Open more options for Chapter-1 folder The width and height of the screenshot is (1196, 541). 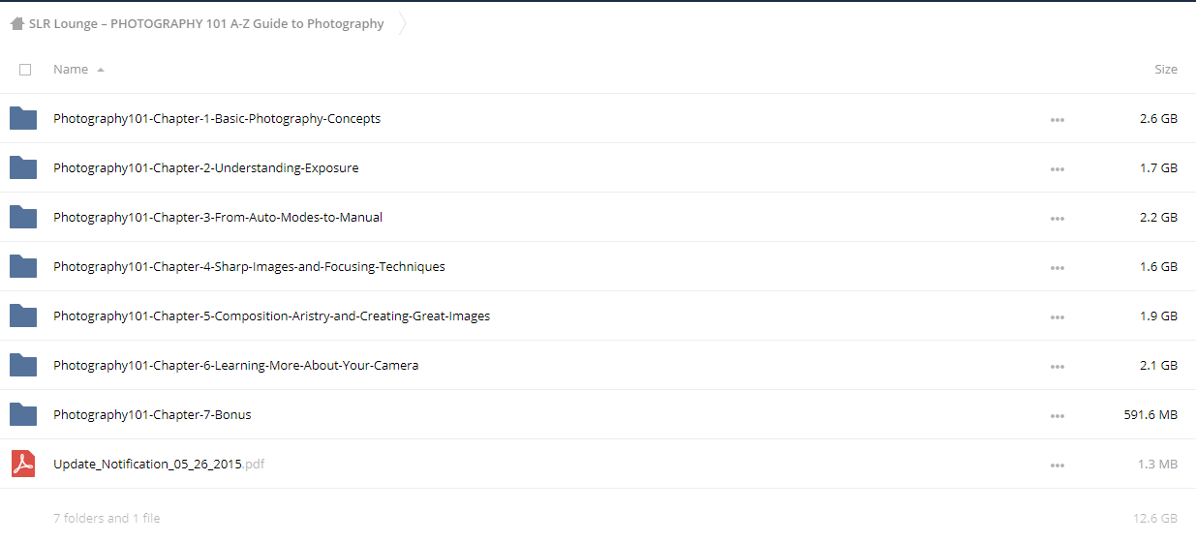tap(1057, 120)
